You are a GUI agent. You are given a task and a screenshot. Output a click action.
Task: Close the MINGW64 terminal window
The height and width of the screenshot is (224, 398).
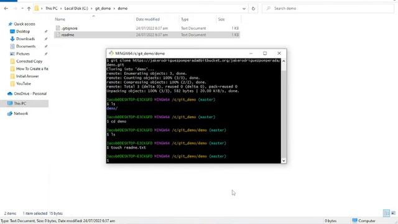279,54
